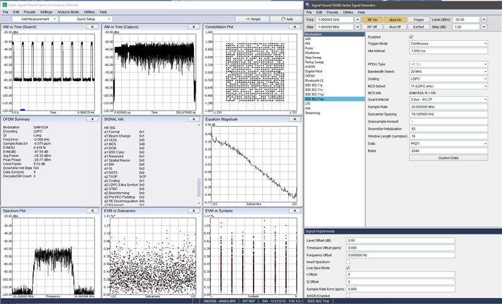Click the Idle Interval field
Viewport: 502px width, 304px height.
click(x=449, y=51)
